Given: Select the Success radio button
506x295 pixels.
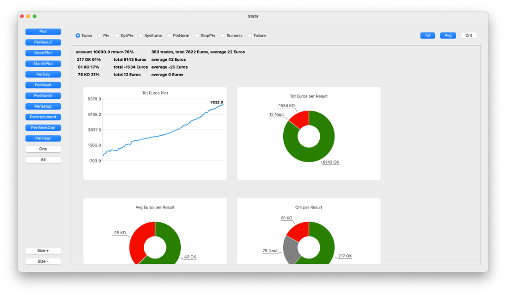Looking at the screenshot, I should coord(223,36).
